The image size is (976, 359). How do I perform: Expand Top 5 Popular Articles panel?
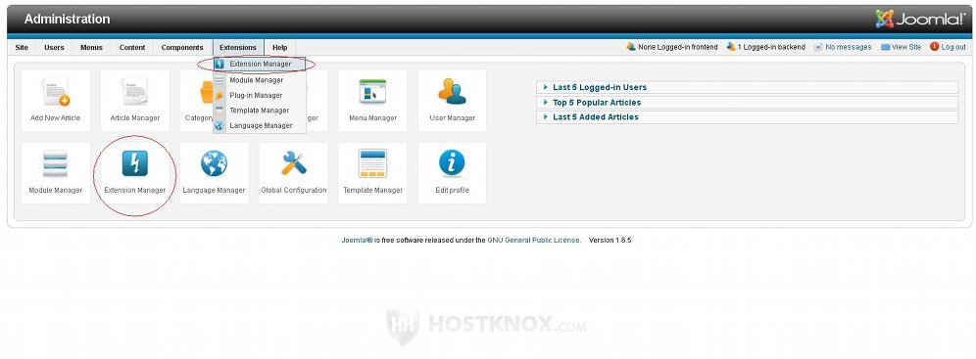tap(747, 103)
